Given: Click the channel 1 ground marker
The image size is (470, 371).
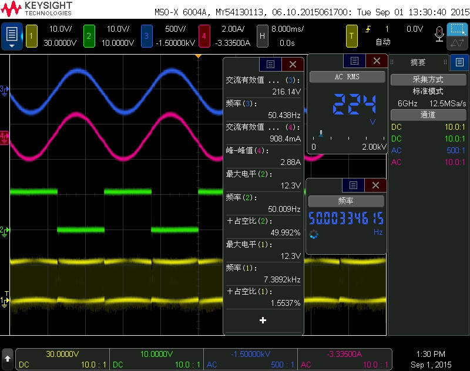Looking at the screenshot, I should coord(5,301).
